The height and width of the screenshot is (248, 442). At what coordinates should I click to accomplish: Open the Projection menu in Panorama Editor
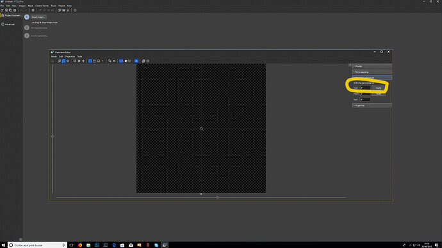coord(70,56)
